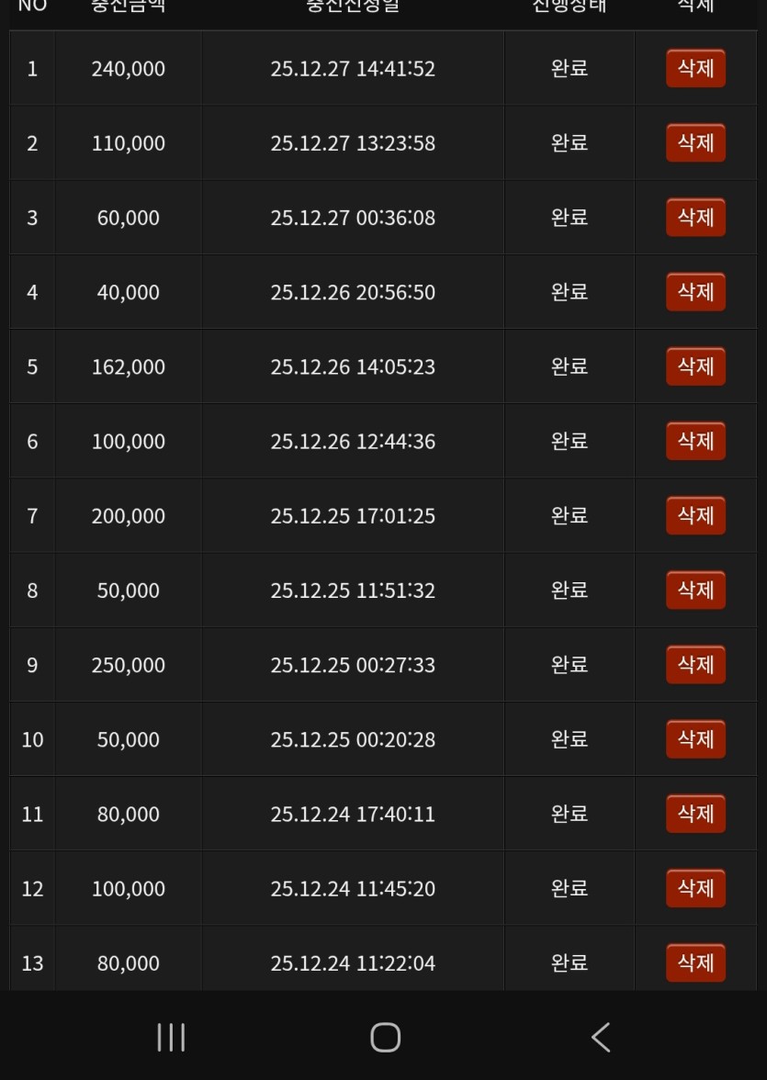Tap the Android recent apps icon

coord(171,1038)
